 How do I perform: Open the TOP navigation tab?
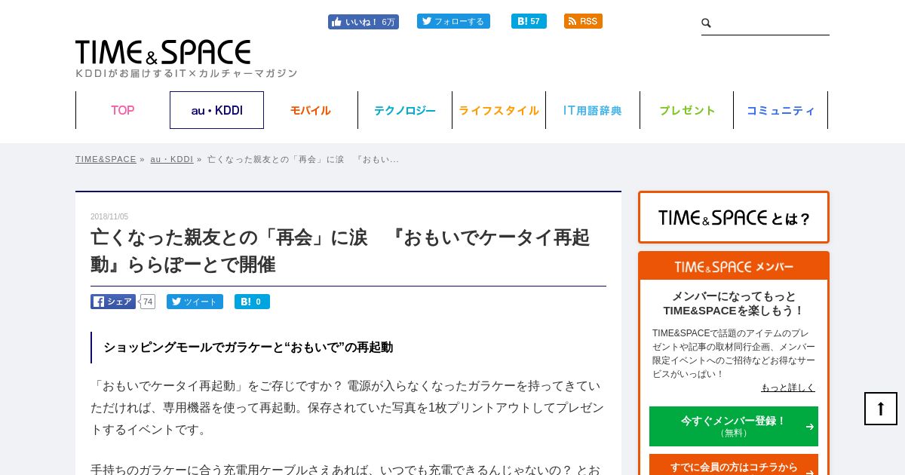[123, 110]
